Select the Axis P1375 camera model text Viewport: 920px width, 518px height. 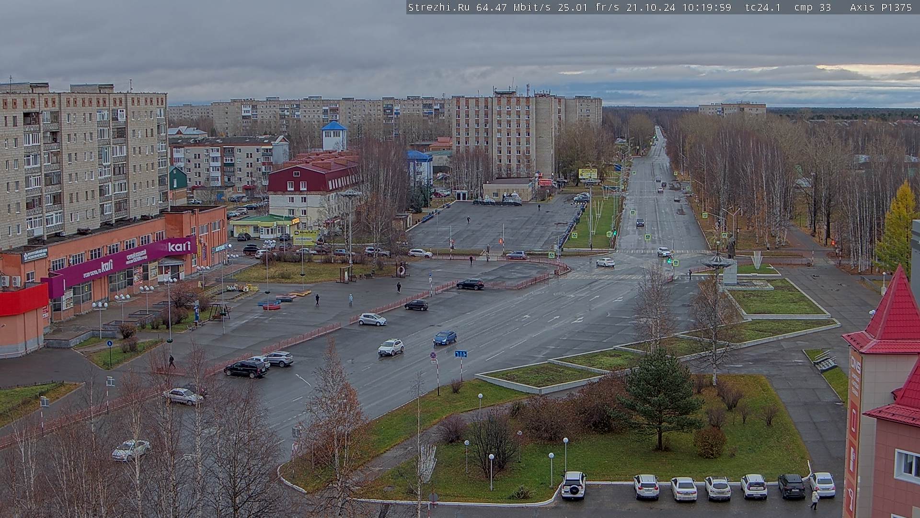coord(881,7)
